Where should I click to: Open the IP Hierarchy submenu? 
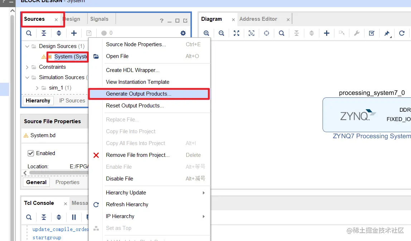(149, 216)
